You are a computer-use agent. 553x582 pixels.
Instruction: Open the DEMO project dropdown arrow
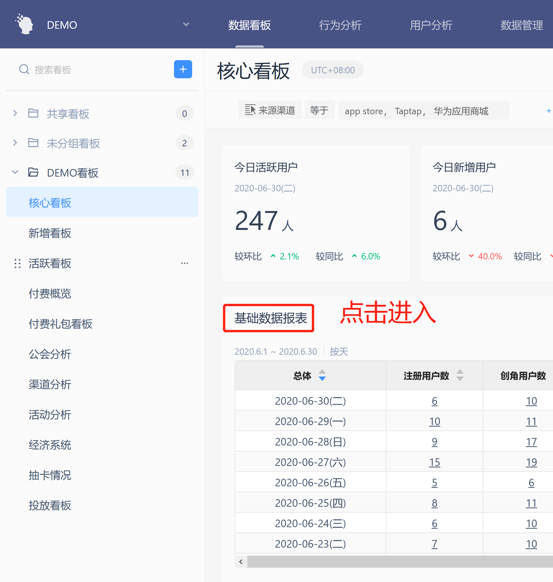point(186,25)
